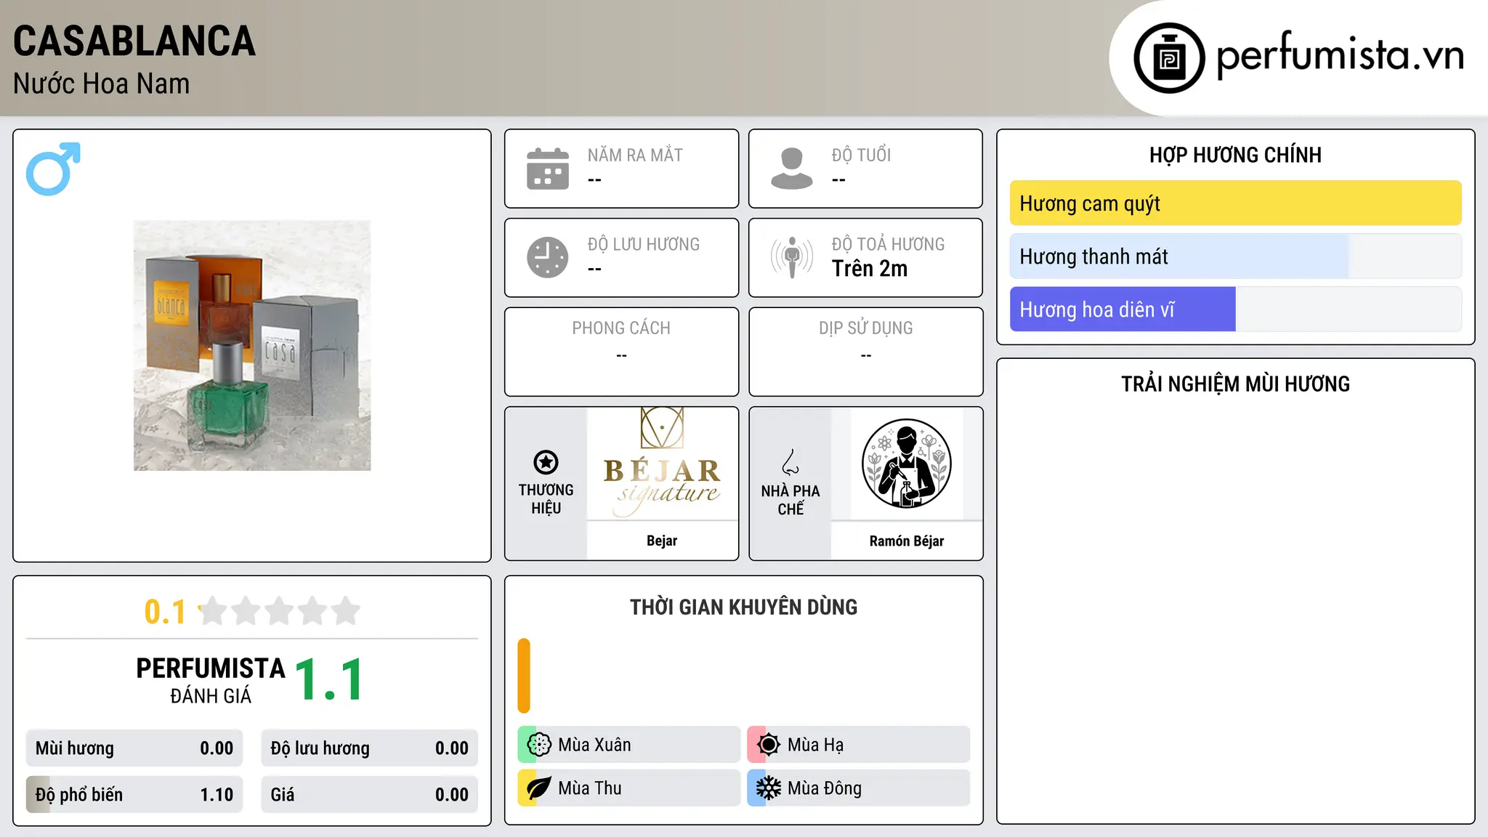
Task: Click the ĐỘ TUỔI label
Action: point(861,155)
